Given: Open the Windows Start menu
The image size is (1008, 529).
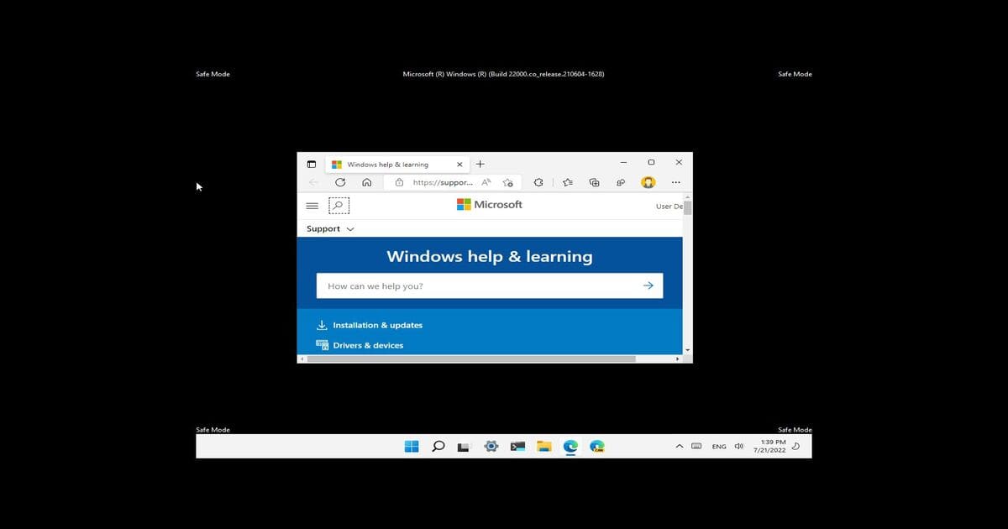Looking at the screenshot, I should point(412,446).
